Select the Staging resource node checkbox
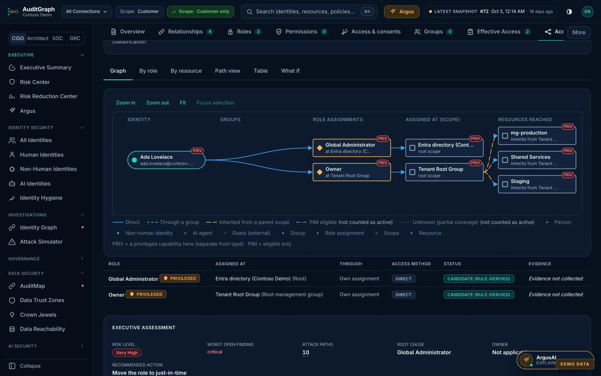The image size is (601, 376). coord(505,184)
